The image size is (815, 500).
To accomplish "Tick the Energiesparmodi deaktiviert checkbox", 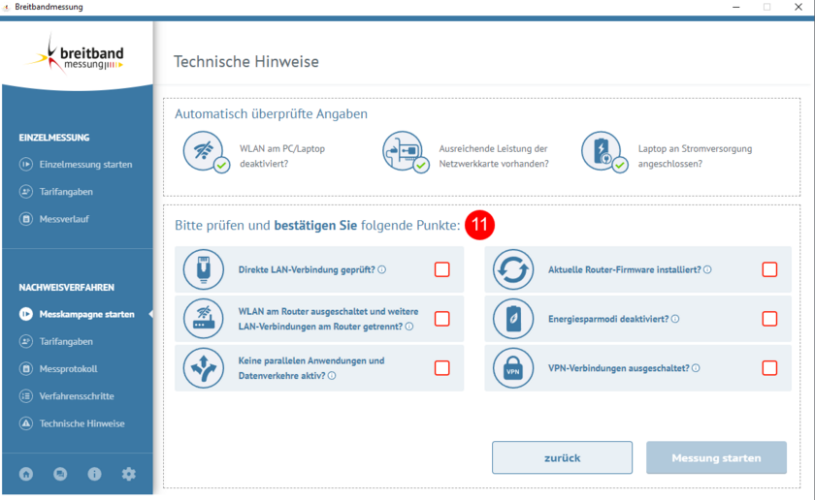I will pyautogui.click(x=769, y=319).
